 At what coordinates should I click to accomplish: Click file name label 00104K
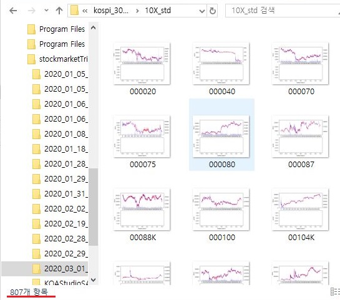(x=301, y=238)
